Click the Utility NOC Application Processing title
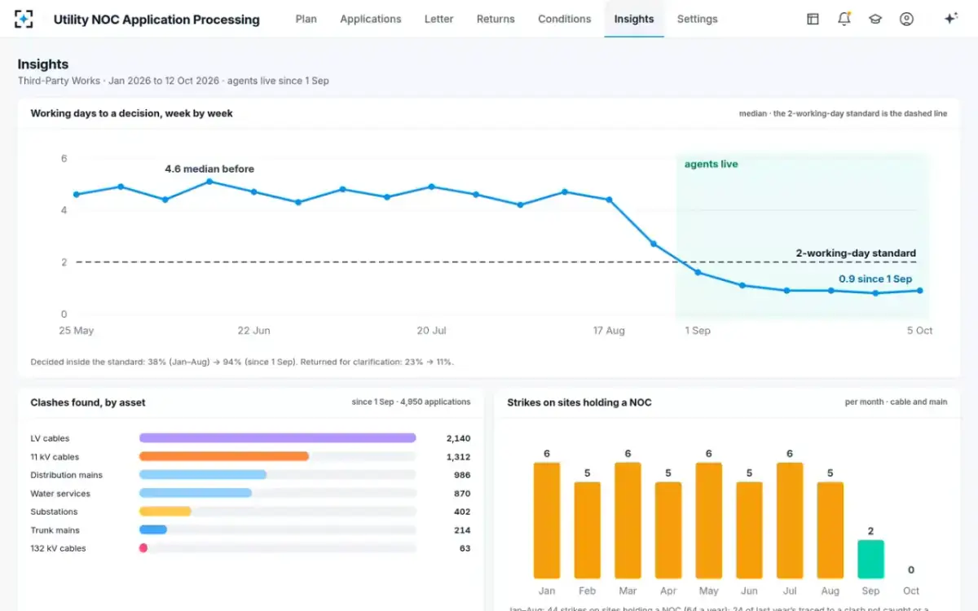978x611 pixels. pos(156,20)
